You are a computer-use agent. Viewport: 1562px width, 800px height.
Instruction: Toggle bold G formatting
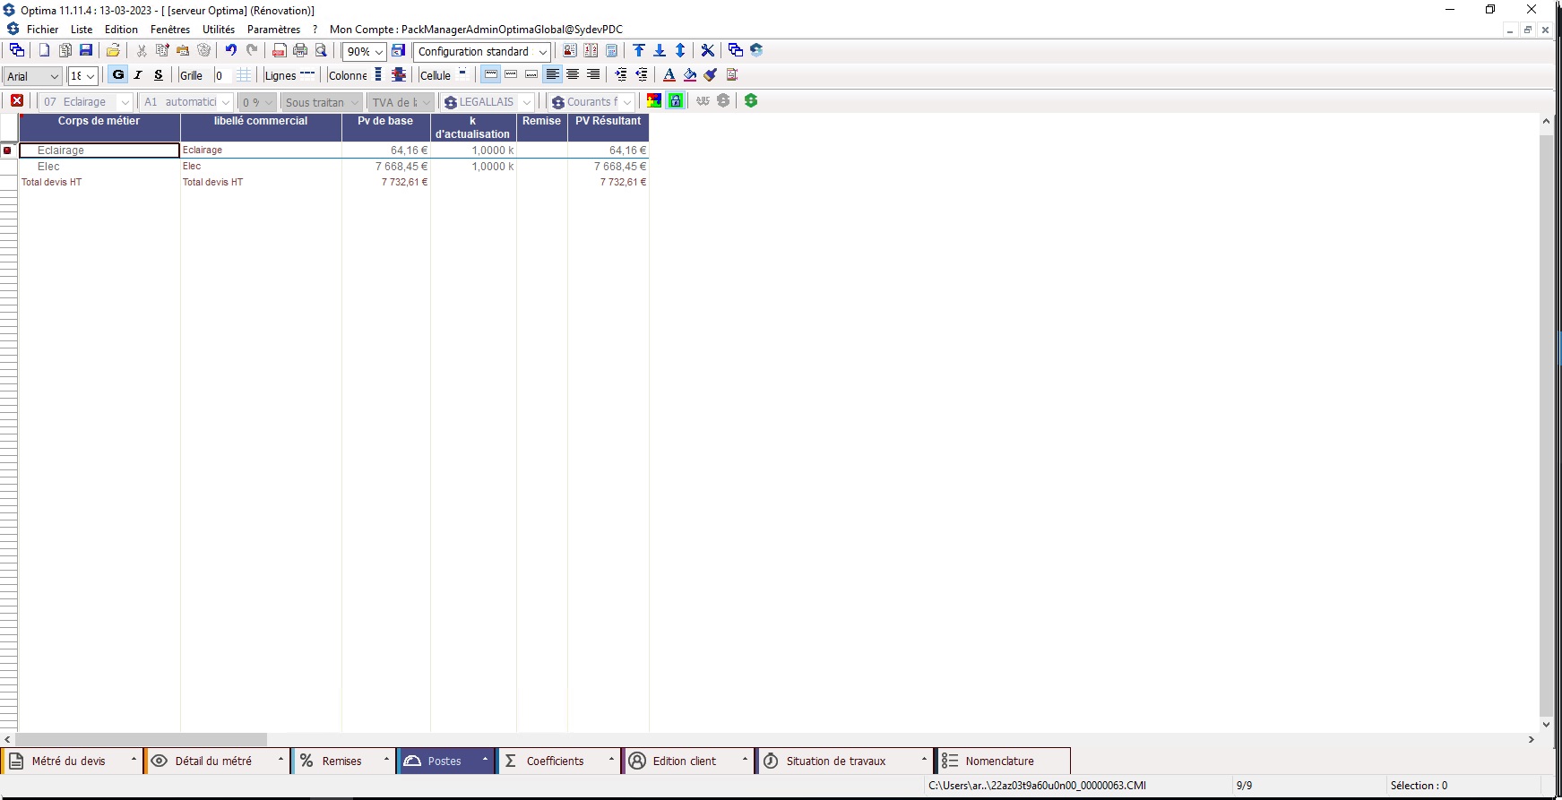[x=118, y=75]
